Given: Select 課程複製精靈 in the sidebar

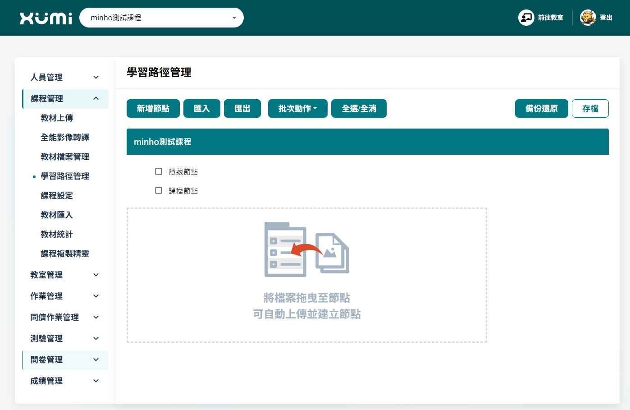Looking at the screenshot, I should pos(65,253).
